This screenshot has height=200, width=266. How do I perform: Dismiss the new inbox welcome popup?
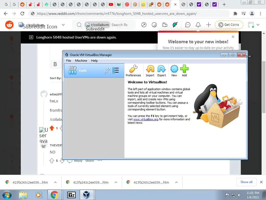click(233, 37)
